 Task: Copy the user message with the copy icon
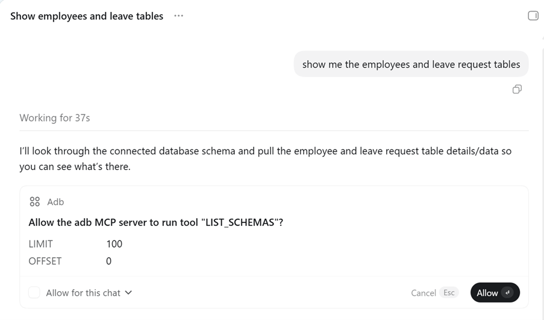517,89
